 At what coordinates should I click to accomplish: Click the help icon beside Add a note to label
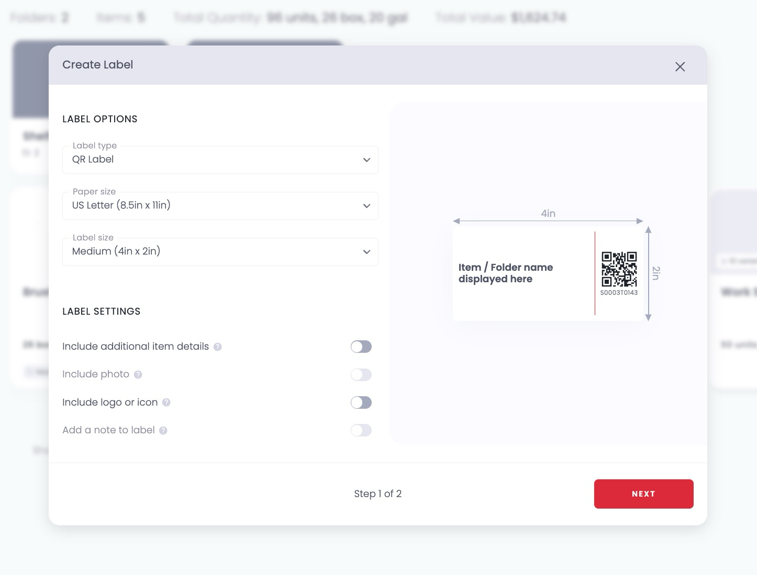coord(163,430)
